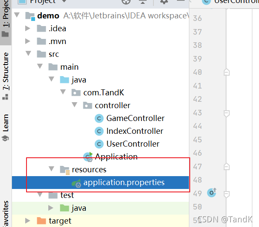Click line number 45 in the gutter
Image resolution: width=259 pixels, height=227 pixels.
tap(197, 140)
